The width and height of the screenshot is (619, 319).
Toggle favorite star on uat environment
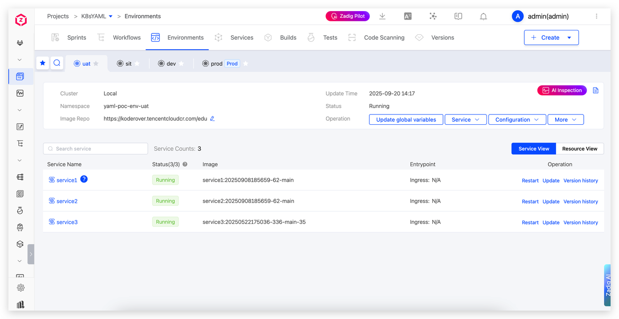[x=96, y=64]
